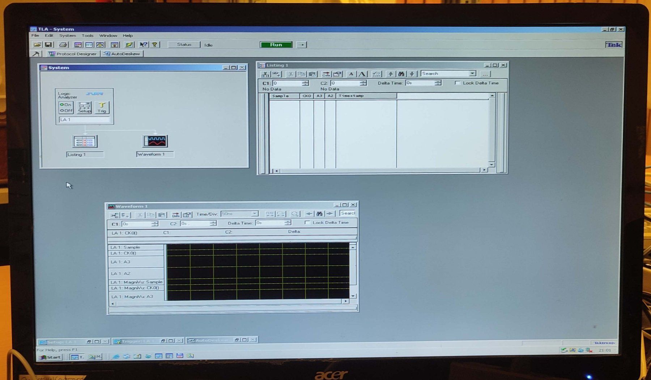Click binoculars search icon in Listing 1

click(401, 74)
